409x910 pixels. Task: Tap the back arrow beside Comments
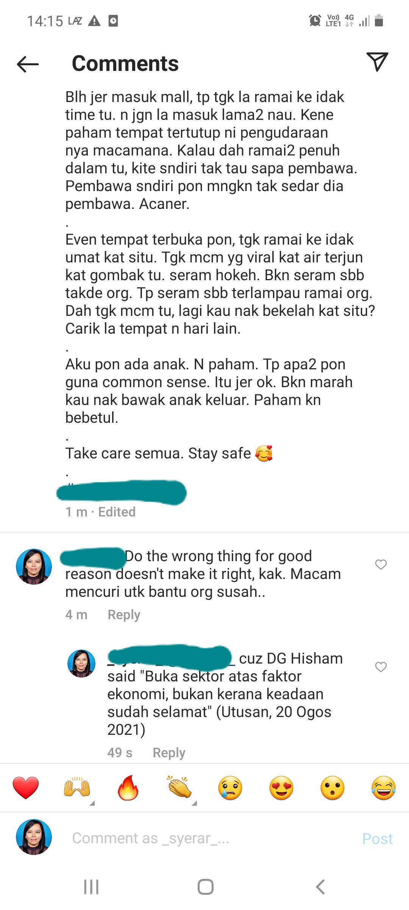tap(28, 64)
